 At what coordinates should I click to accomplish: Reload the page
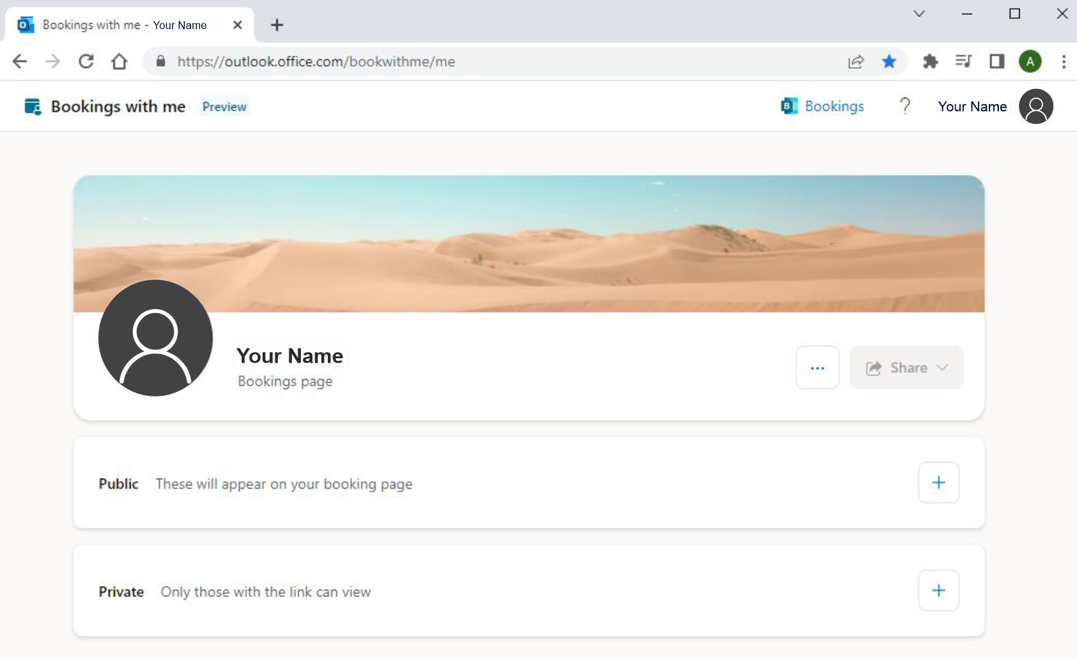[x=86, y=62]
